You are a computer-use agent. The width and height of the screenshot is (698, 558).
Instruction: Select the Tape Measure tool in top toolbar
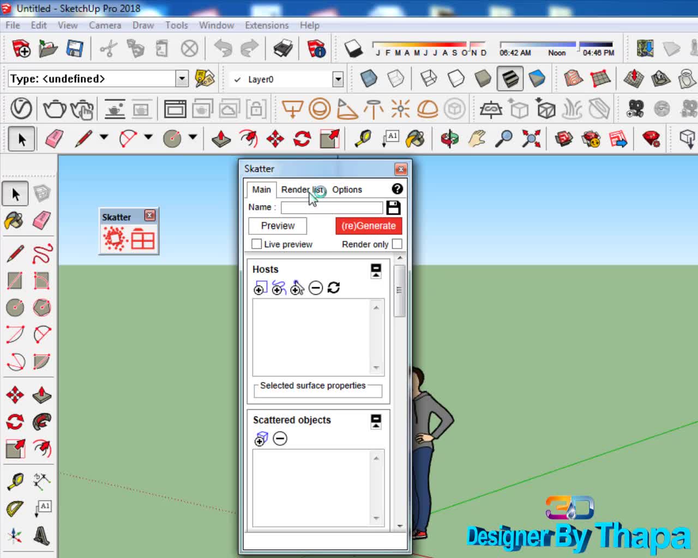coord(363,138)
